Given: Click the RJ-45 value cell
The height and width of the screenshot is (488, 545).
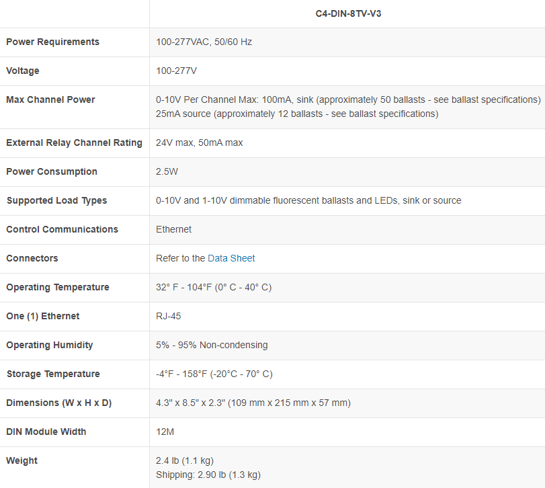Looking at the screenshot, I should coord(169,316).
